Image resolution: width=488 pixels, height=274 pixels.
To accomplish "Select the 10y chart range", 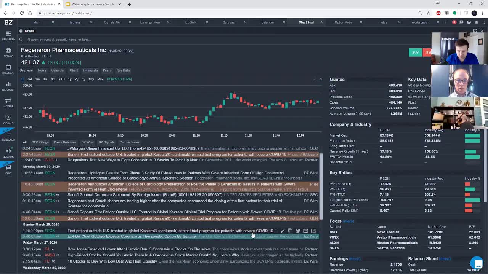I will point(91,79).
